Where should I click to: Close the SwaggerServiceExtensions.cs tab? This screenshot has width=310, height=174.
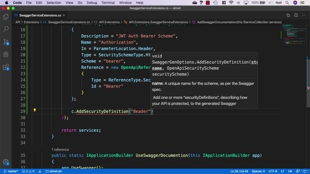click(64, 15)
